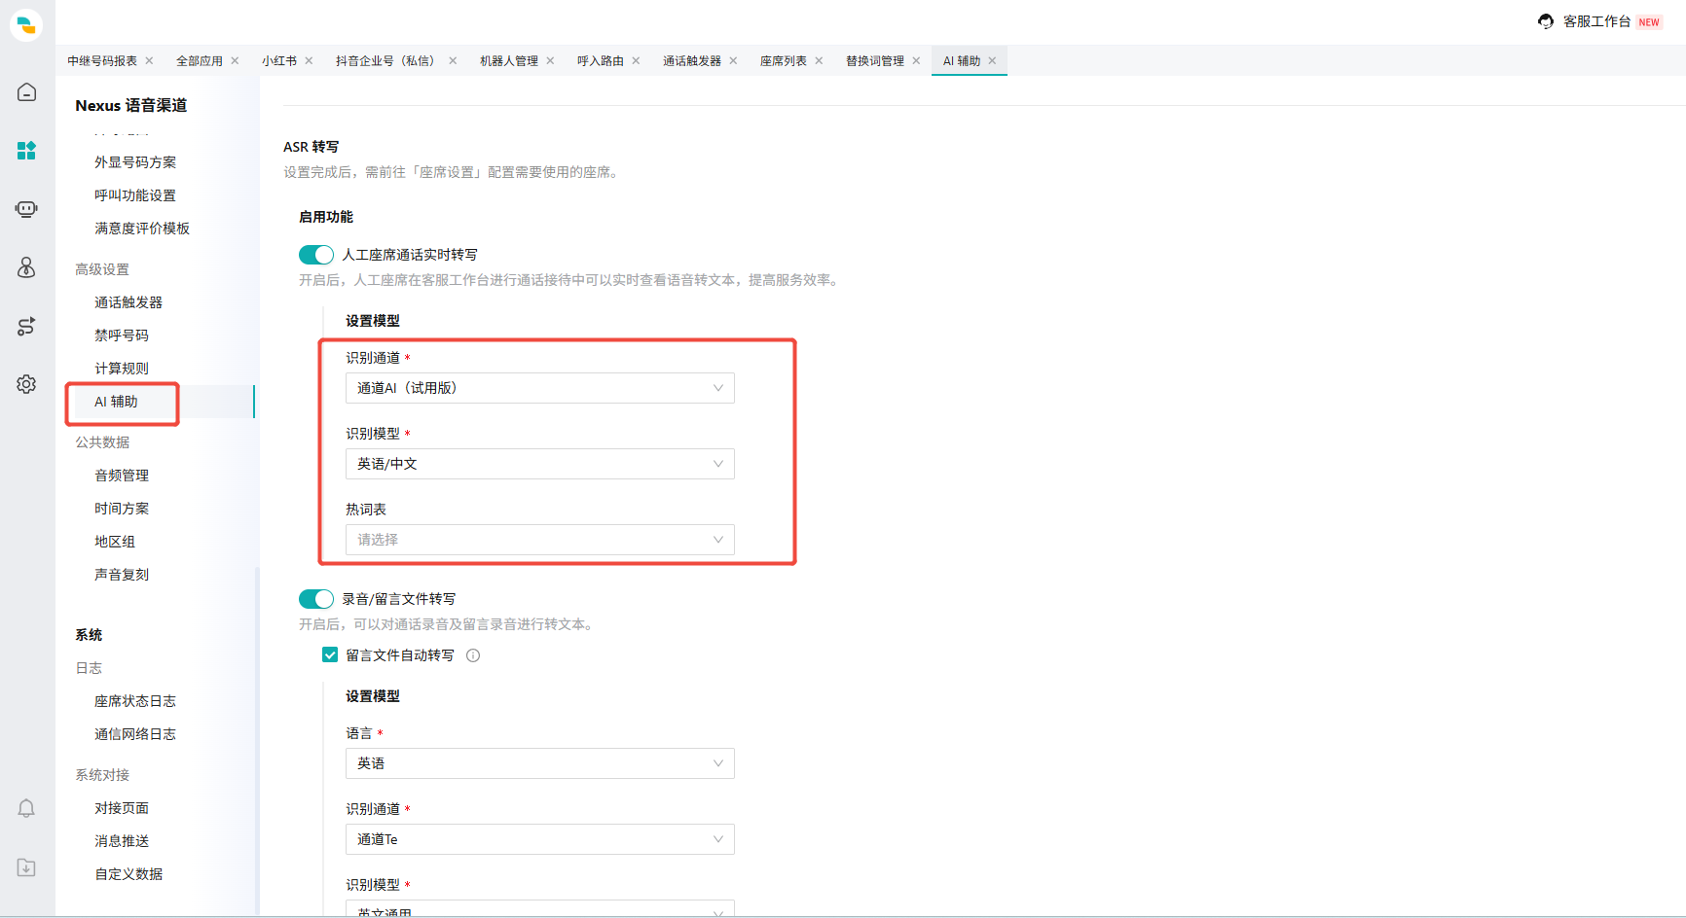
Task: Open the agent person icon in sidebar
Action: (26, 267)
